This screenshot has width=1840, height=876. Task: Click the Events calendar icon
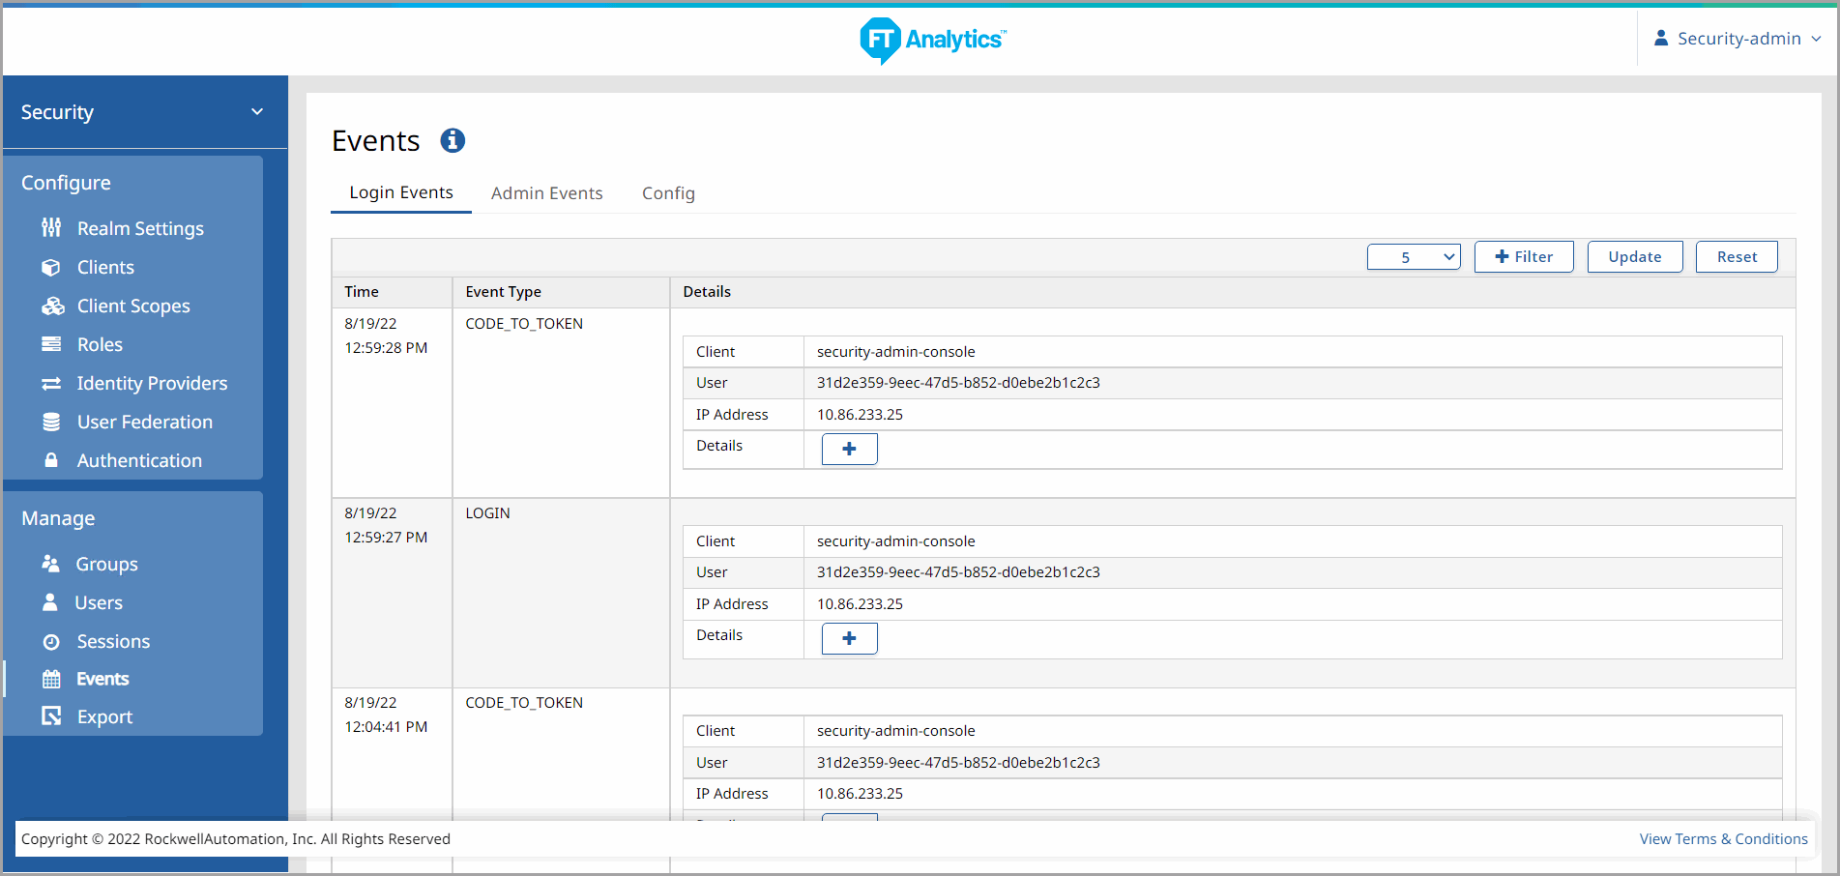[x=51, y=679]
